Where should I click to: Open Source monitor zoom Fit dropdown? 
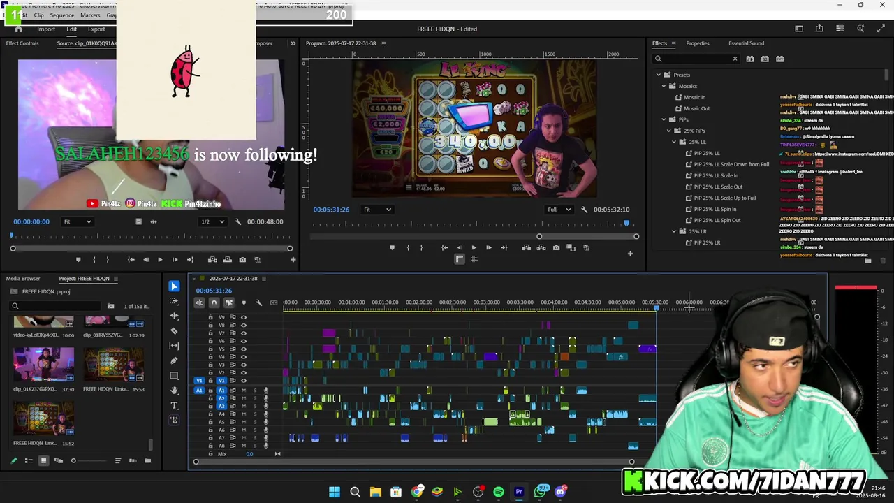(78, 221)
